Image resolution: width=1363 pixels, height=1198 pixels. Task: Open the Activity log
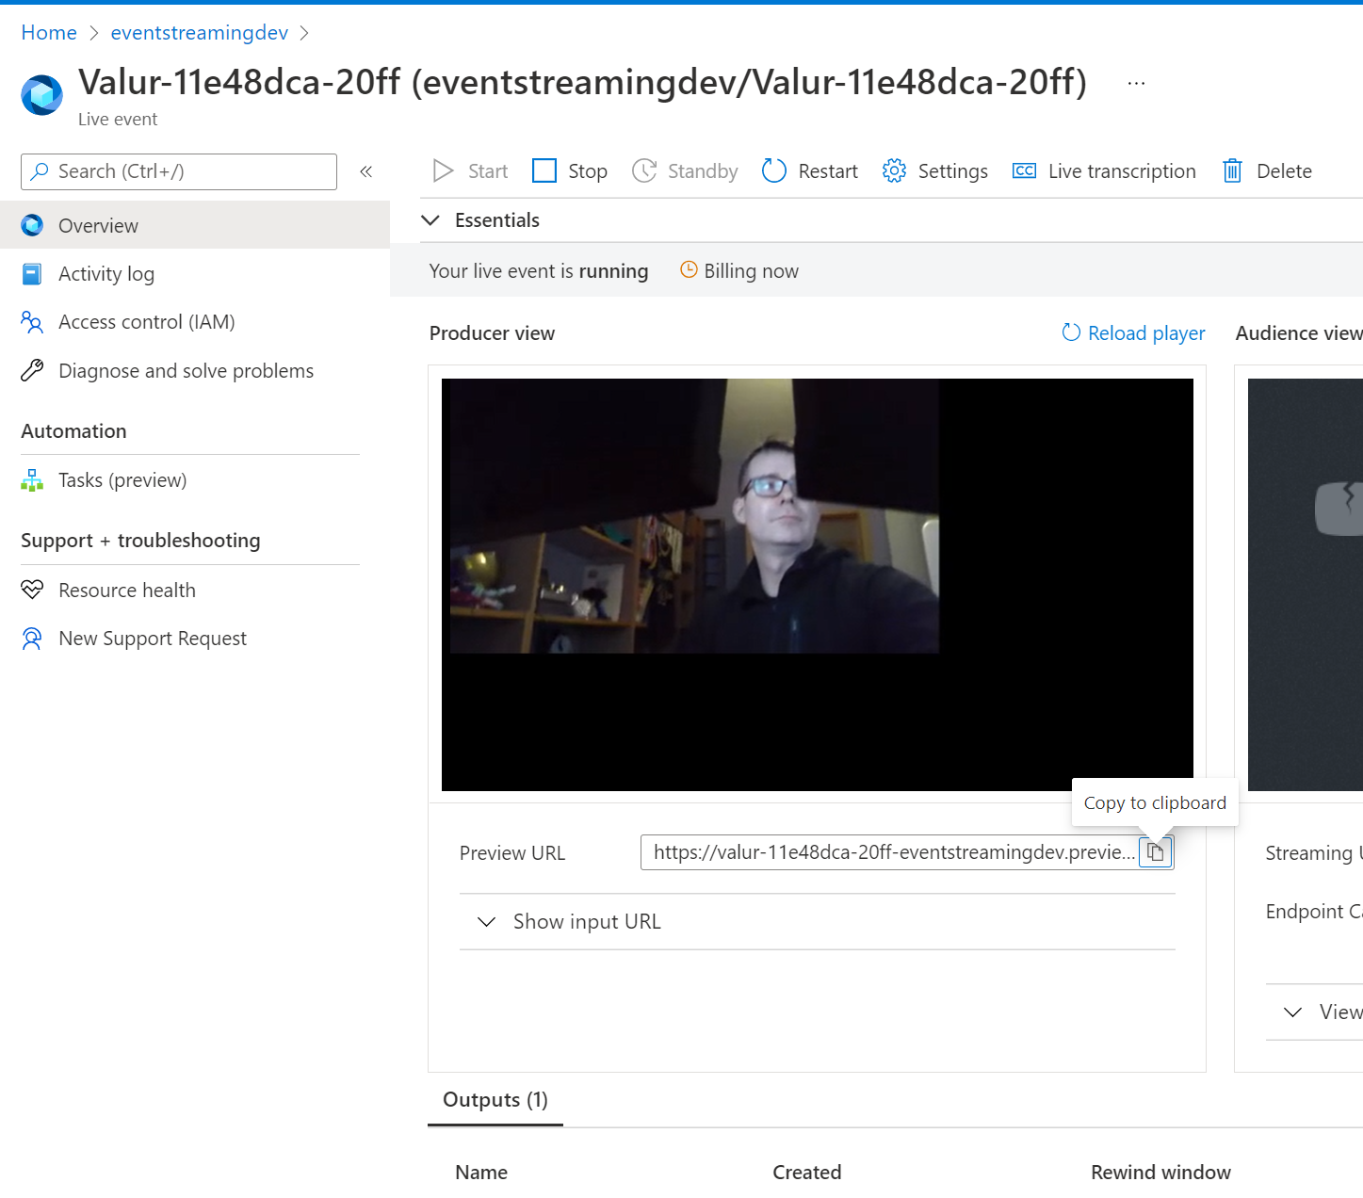point(106,273)
